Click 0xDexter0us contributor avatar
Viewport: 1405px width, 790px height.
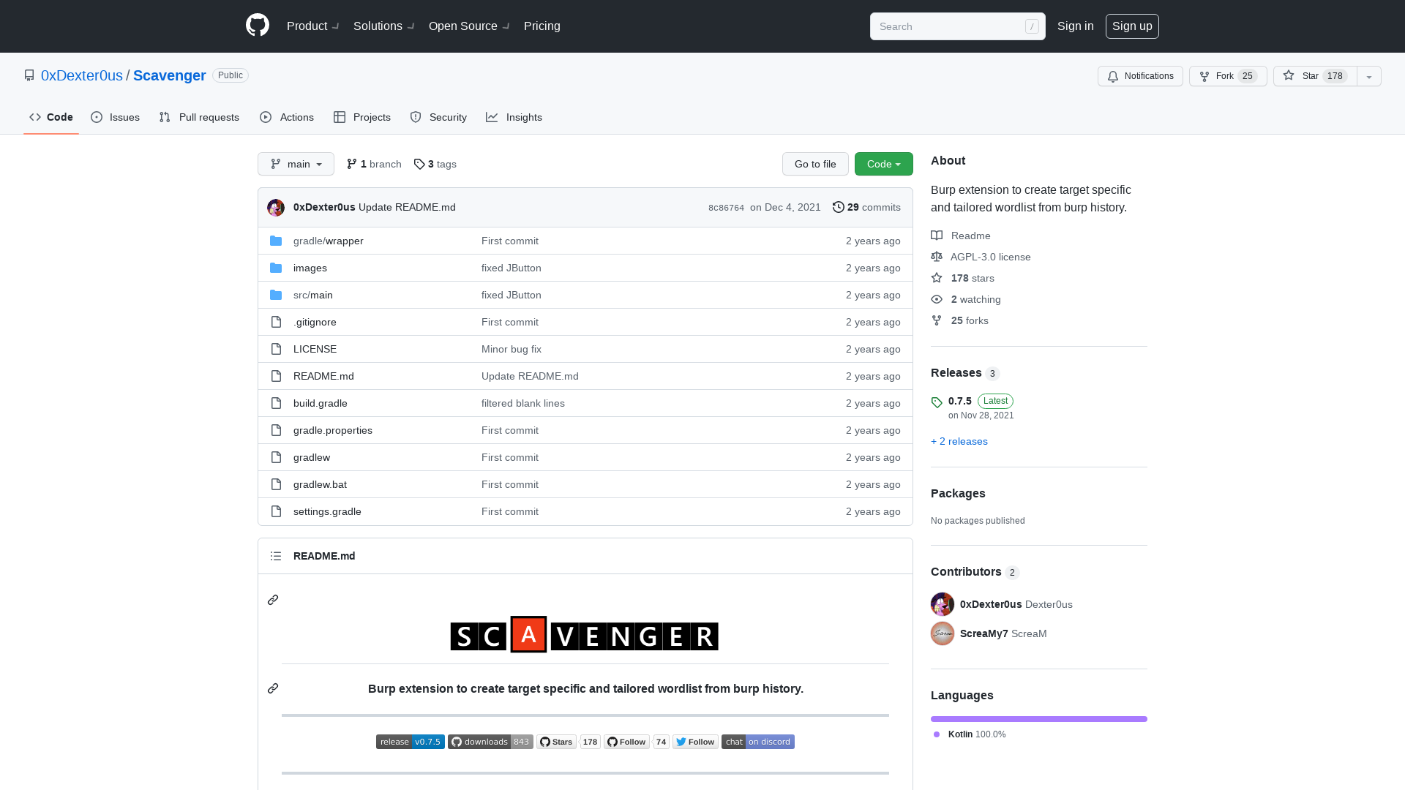pyautogui.click(x=943, y=604)
